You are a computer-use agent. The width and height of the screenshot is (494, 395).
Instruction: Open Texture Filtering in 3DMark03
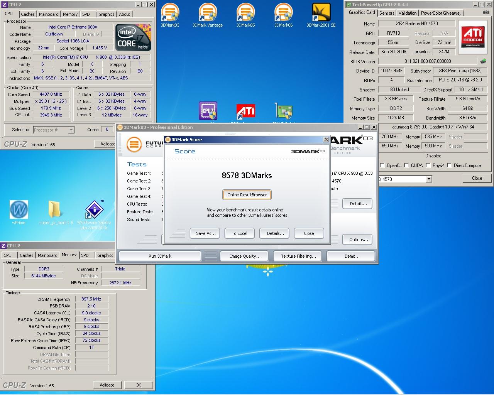point(298,256)
